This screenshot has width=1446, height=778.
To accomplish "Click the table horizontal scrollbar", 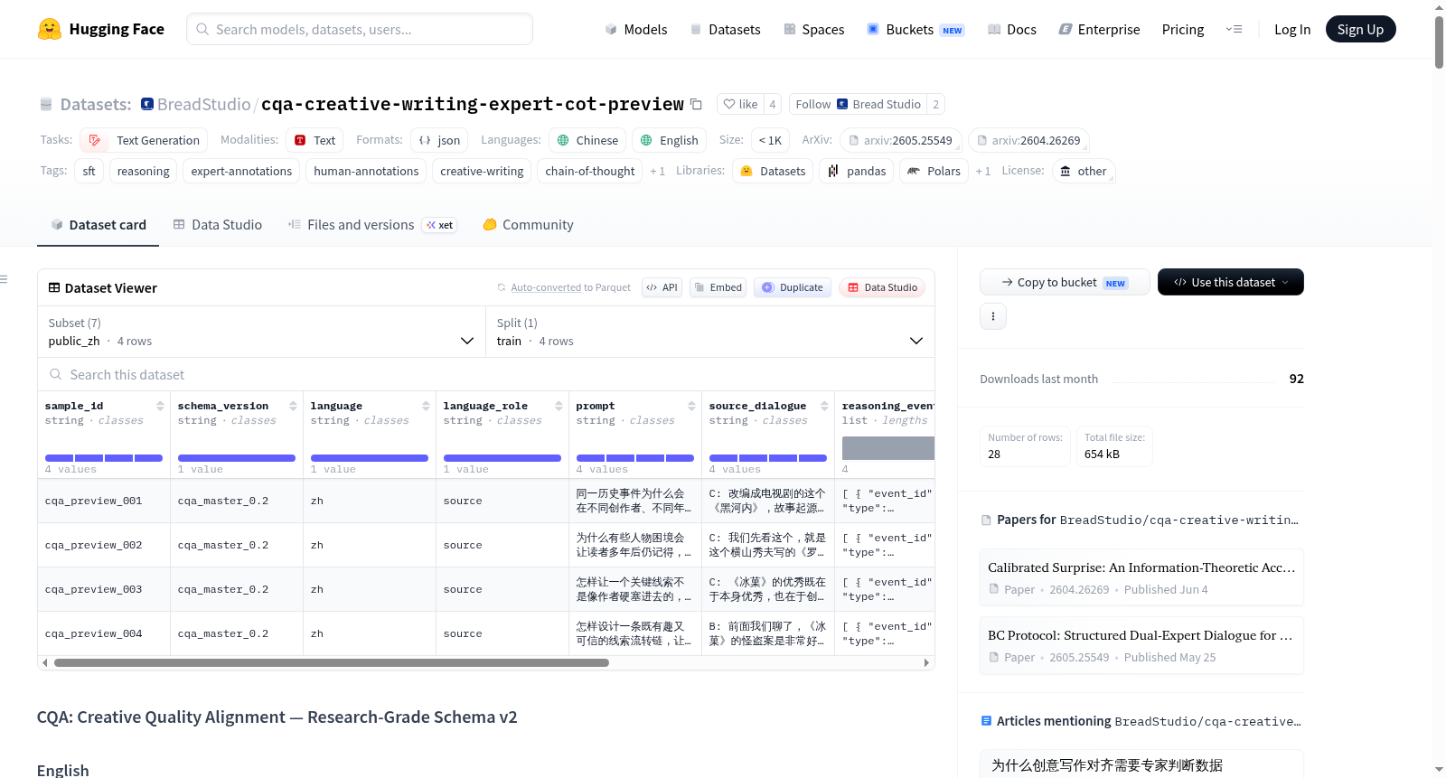I will click(x=331, y=662).
